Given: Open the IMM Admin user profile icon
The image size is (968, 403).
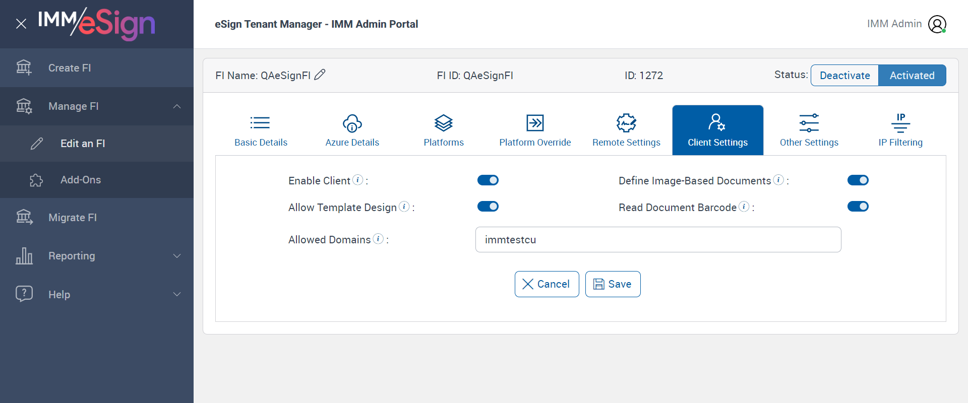Looking at the screenshot, I should point(937,24).
